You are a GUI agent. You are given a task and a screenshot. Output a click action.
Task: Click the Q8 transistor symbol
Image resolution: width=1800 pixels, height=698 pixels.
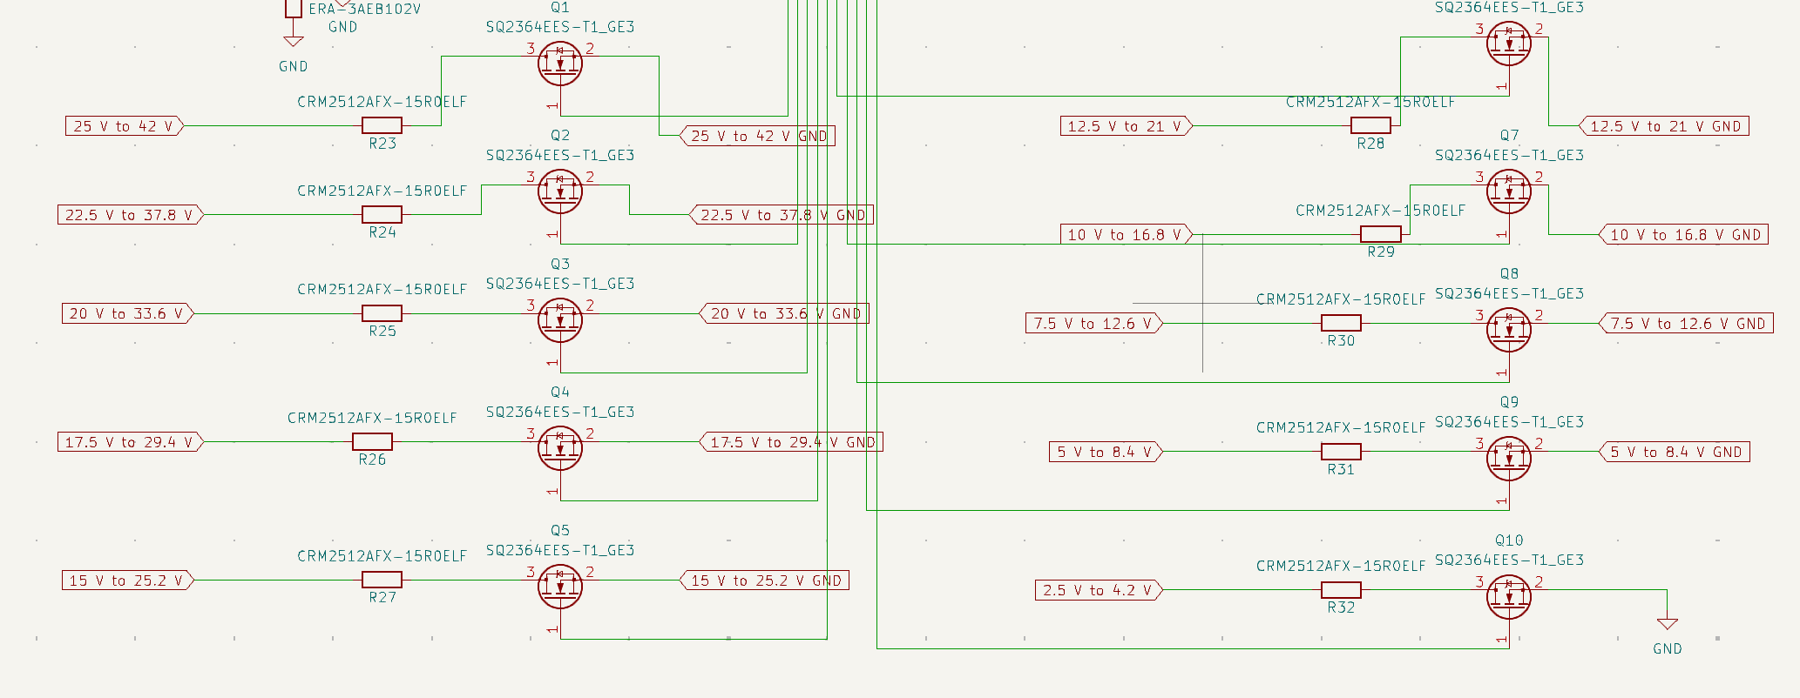point(1508,331)
